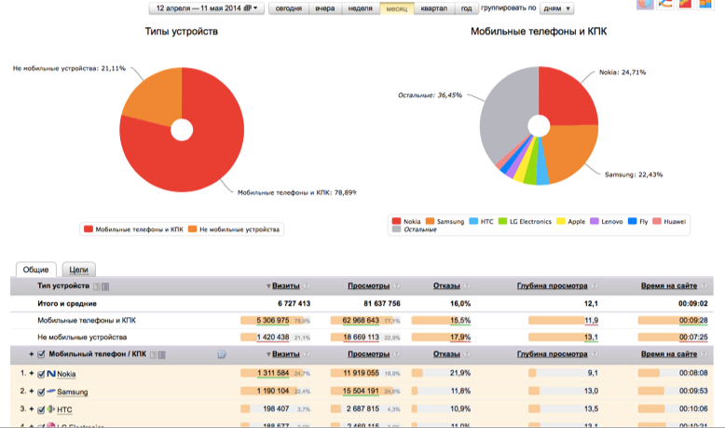Select the leftmost chart-type icon at top right
Screen dimensions: 725x428
(x=644, y=4)
